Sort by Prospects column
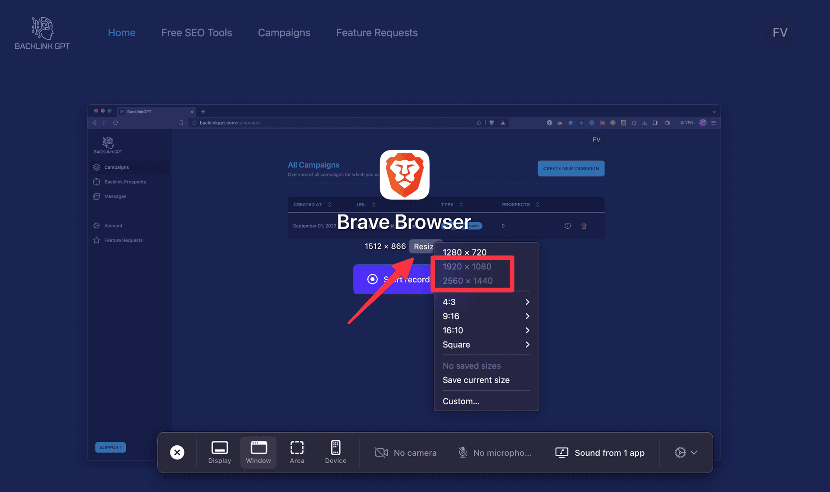 [520, 204]
